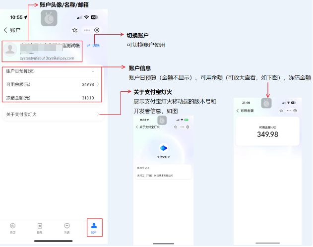Viewport: 313px width, 247px height.
Task: Click the 349.98 balance value in the list
Action: pos(88,85)
